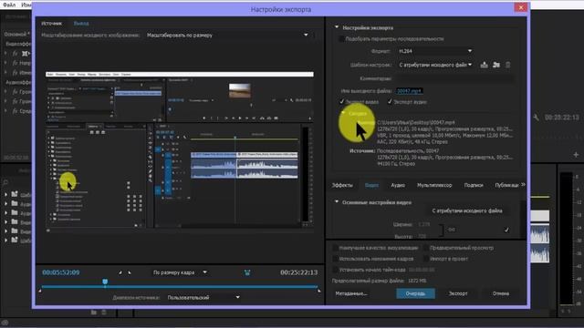
Task: Click the Очередь button
Action: tap(415, 293)
